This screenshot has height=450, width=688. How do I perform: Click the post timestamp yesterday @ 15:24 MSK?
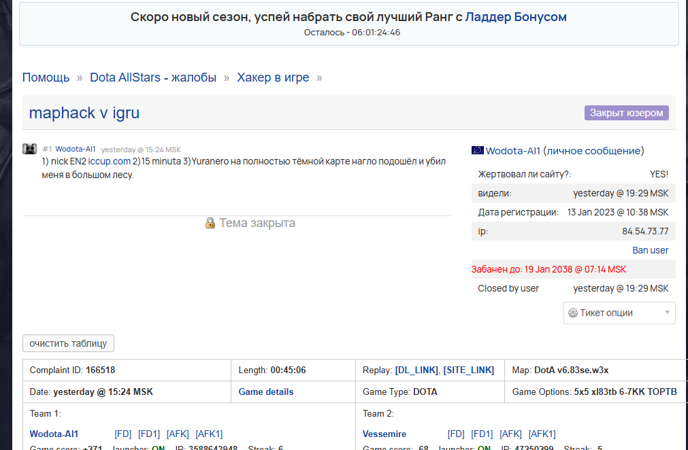[x=141, y=150]
